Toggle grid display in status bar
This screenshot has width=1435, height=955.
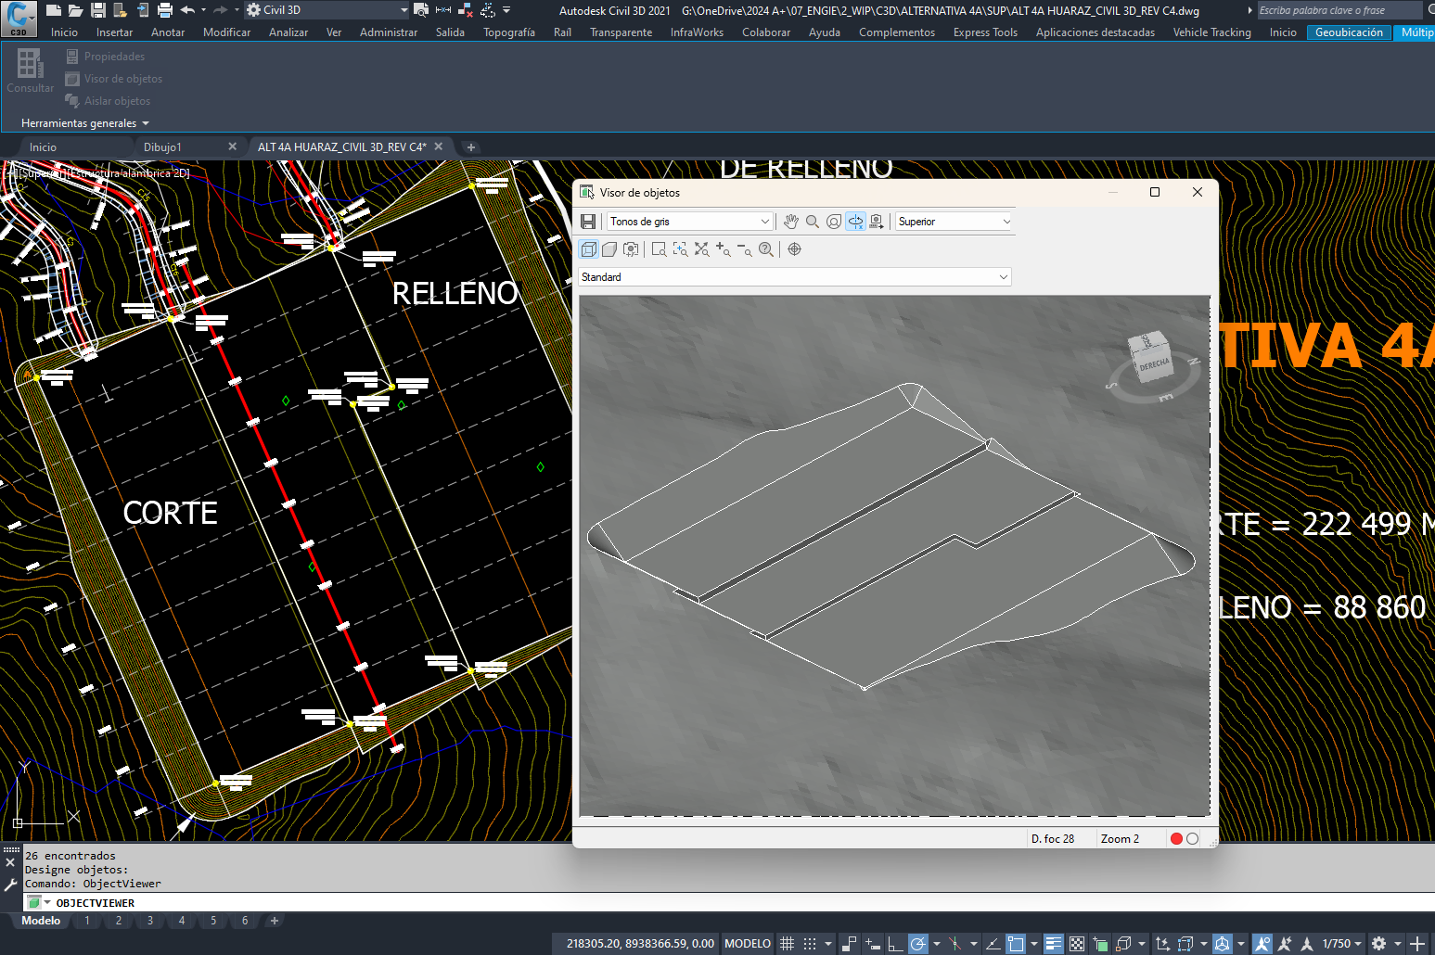[x=787, y=944]
